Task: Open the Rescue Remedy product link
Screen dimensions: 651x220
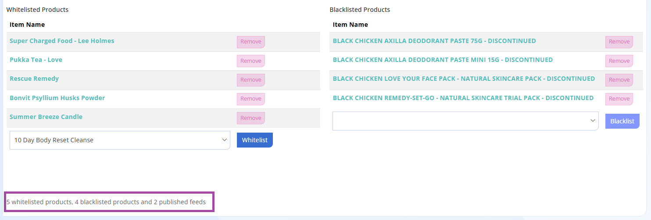Action: pyautogui.click(x=34, y=79)
